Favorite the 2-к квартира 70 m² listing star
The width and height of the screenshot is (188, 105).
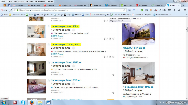click(49, 80)
